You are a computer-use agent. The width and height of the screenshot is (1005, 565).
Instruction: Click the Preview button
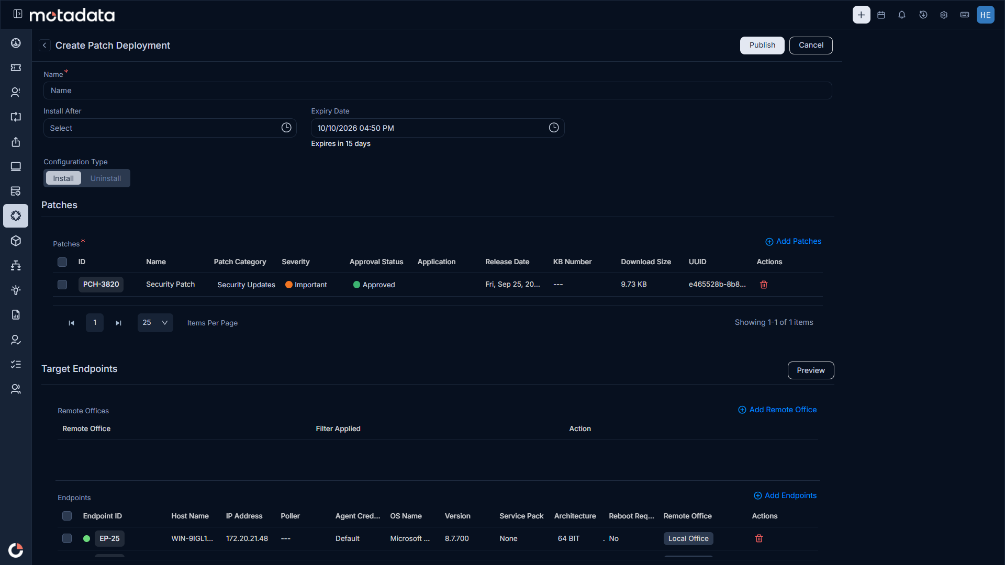811,370
